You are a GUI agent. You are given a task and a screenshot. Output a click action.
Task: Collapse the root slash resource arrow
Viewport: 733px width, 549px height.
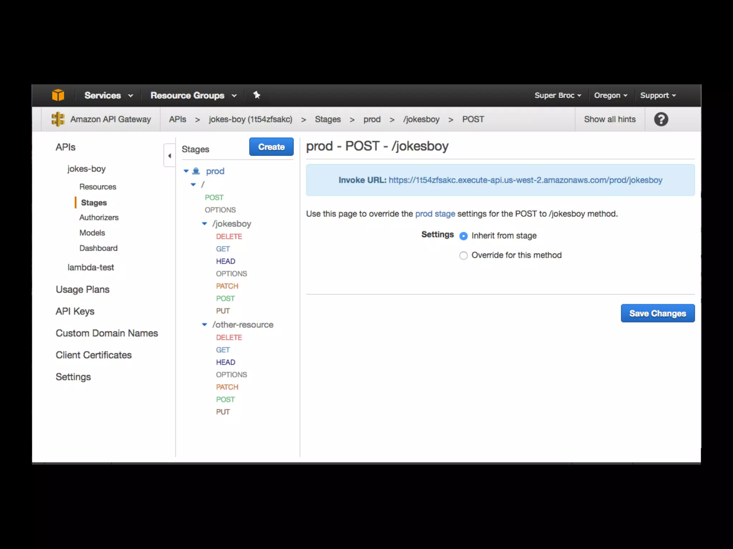click(x=193, y=184)
